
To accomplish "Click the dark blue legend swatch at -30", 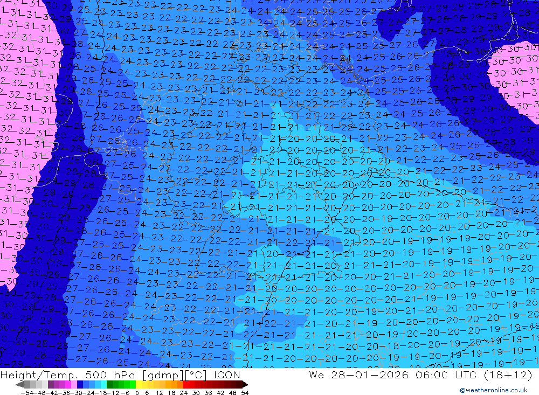I will [x=80, y=384].
